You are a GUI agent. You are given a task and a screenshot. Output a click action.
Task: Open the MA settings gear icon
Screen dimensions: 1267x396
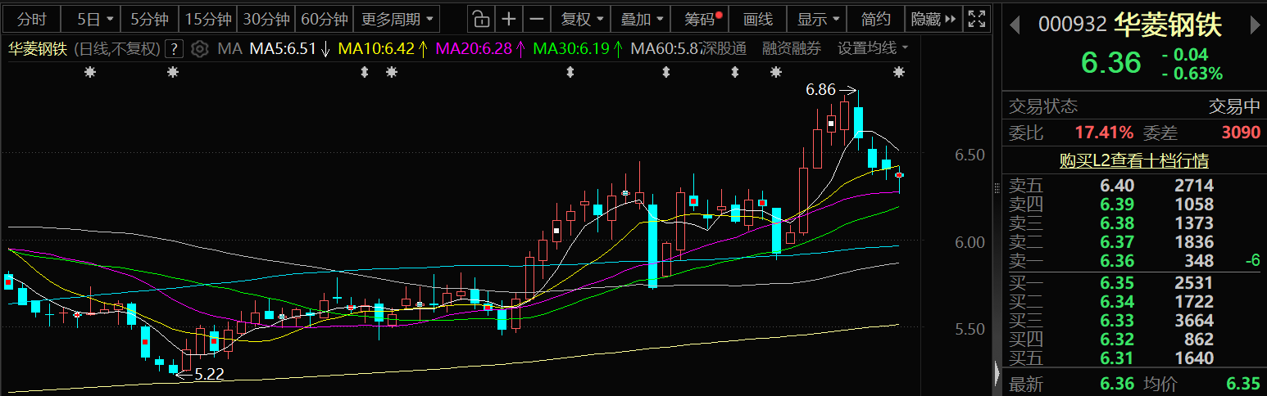pos(199,49)
